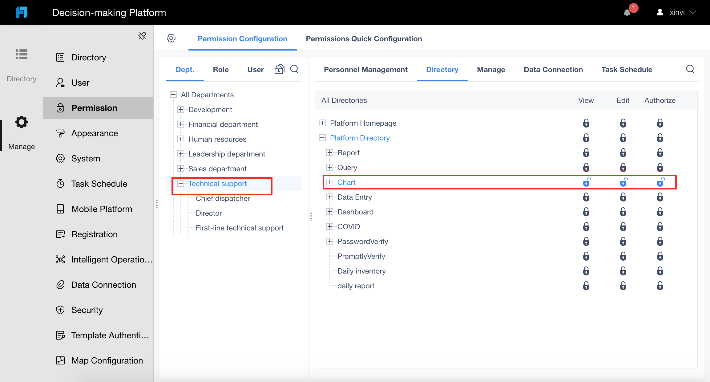Click the Security shield icon
Viewport: 710px width, 382px height.
(60, 310)
